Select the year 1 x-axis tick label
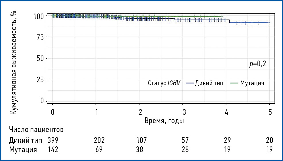The width and height of the screenshot is (283, 161). tap(96, 112)
